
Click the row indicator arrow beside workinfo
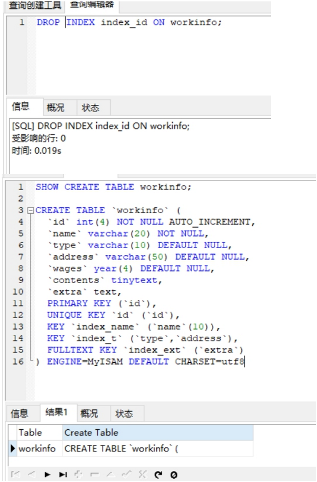tap(13, 448)
